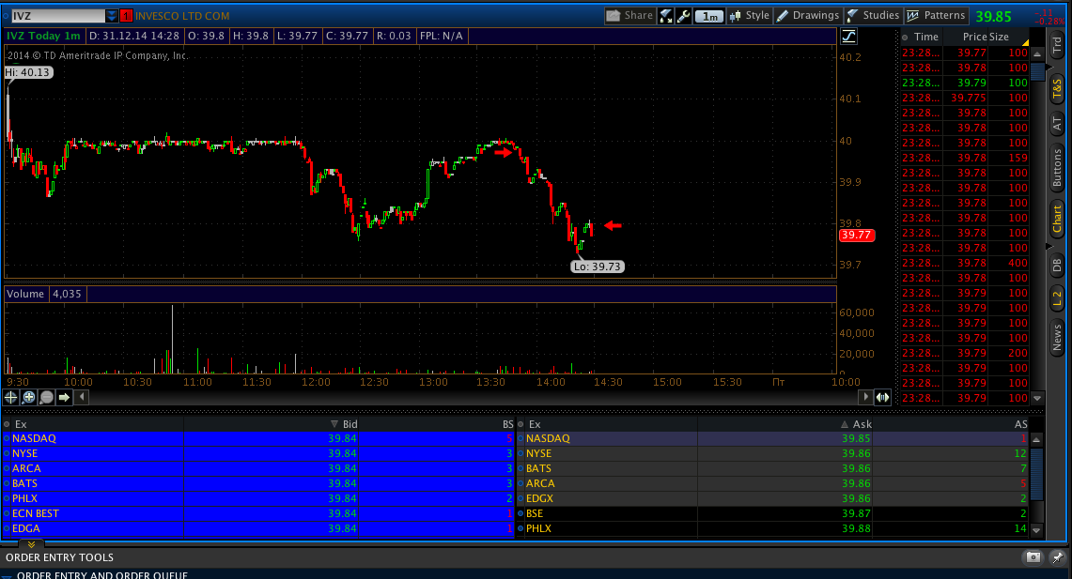Switch to the Chart side tab
Image resolution: width=1072 pixels, height=579 pixels.
click(x=1057, y=220)
